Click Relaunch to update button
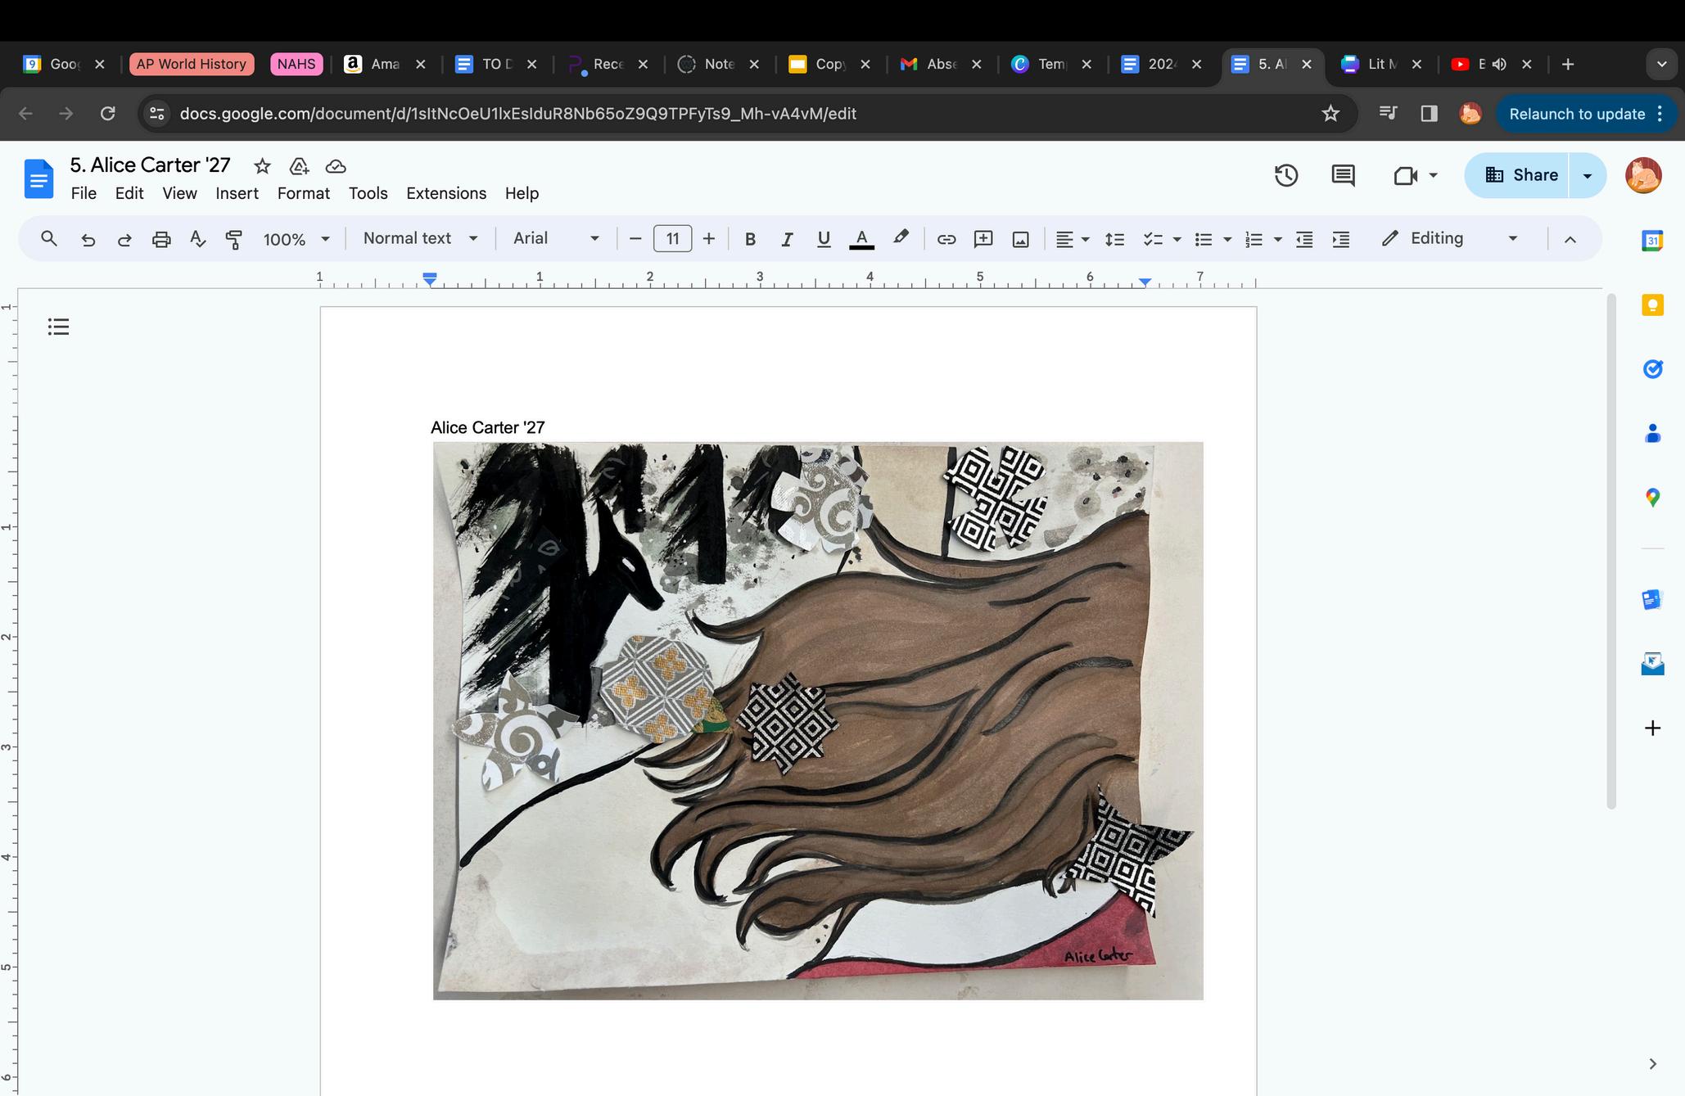This screenshot has width=1685, height=1096. (1576, 114)
